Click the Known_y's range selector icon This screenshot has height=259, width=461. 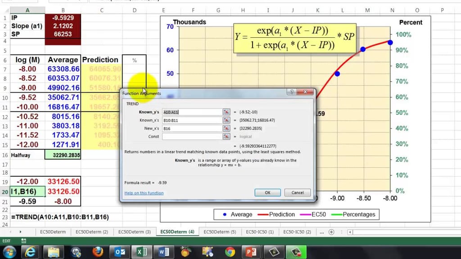click(x=226, y=112)
